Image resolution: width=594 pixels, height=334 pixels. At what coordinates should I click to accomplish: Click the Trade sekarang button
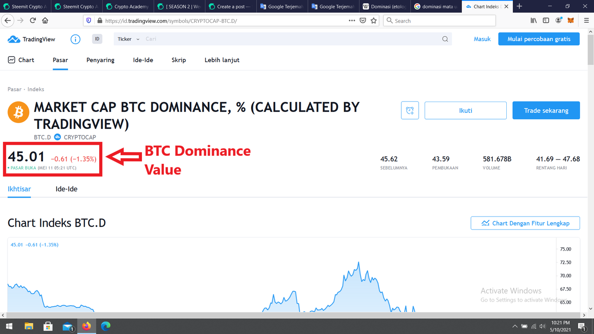[546, 110]
